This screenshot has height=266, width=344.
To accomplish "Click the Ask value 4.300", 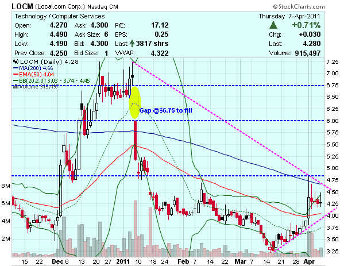I will 99,25.
